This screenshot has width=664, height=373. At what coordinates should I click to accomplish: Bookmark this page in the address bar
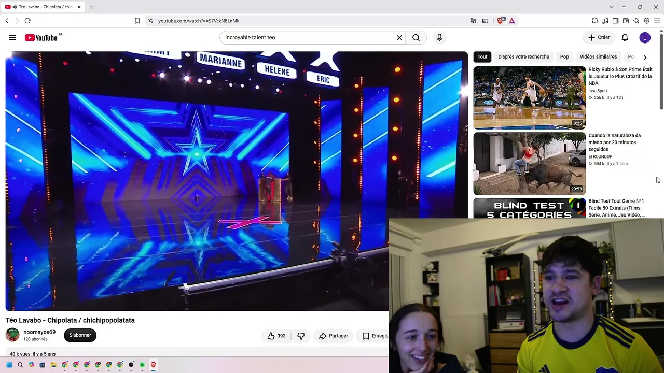pos(137,21)
